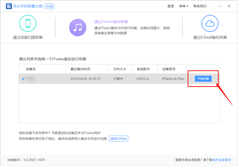
Task: Select backup dated 2019-09-02 16:55:31
Action: coord(85,79)
